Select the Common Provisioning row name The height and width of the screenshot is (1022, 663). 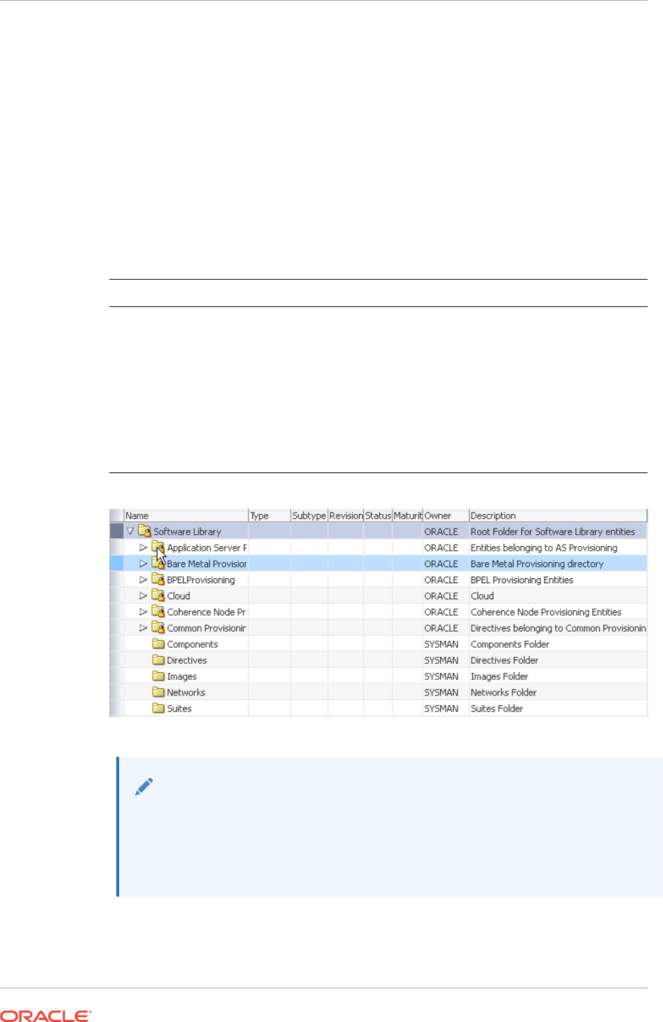pos(207,629)
